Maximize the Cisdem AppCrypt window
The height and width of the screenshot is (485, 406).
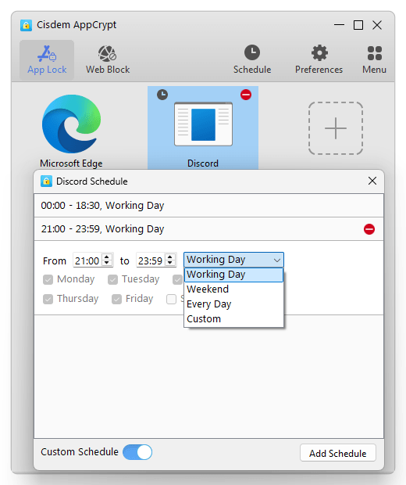(x=358, y=25)
